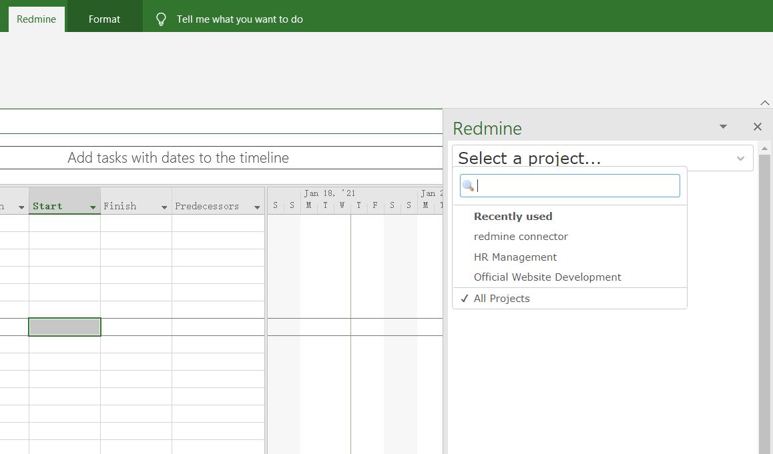Open the Finish column filter dropdown
773x454 pixels.
point(164,207)
